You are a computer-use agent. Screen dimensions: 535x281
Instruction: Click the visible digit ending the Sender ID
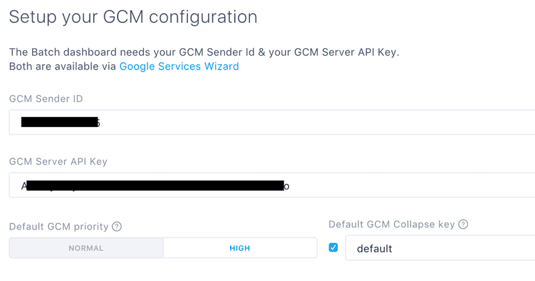pyautogui.click(x=98, y=122)
